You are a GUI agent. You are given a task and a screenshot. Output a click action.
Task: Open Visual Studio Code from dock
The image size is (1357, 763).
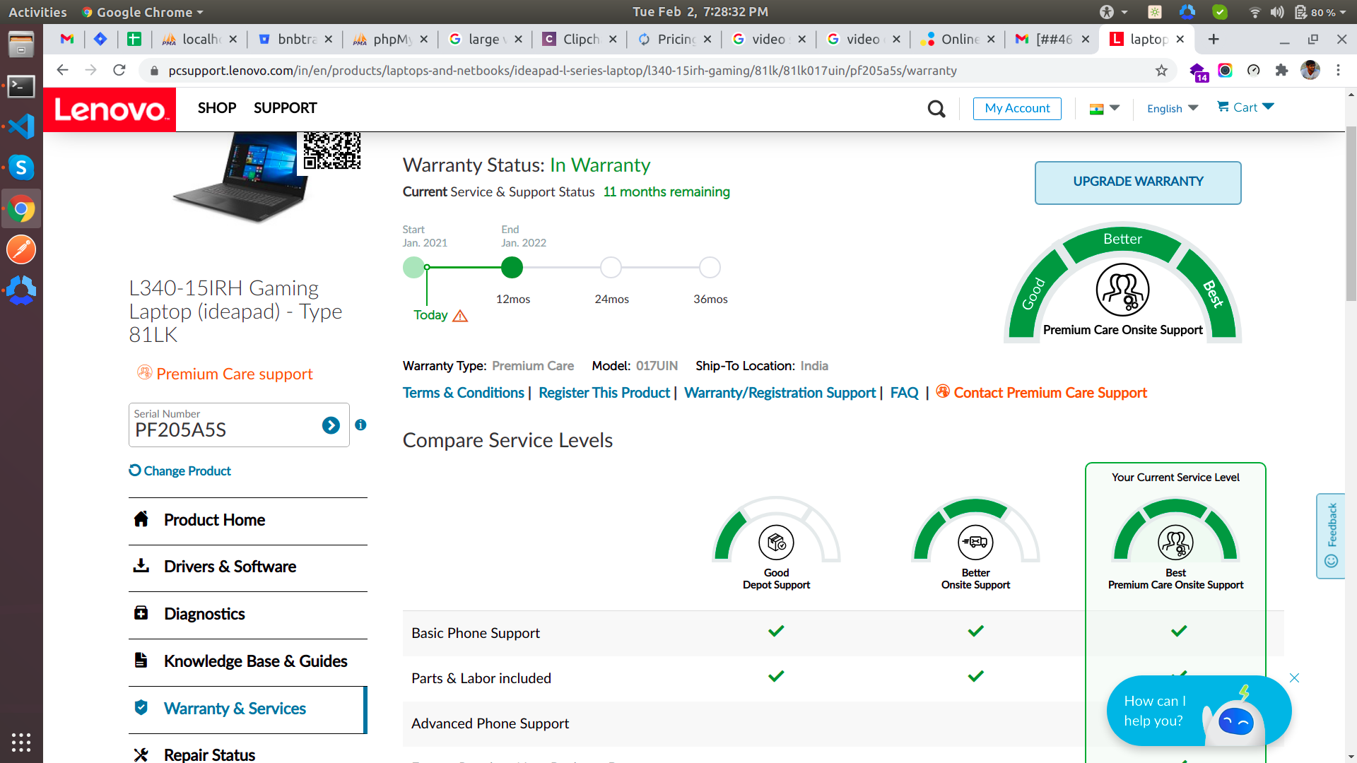21,127
